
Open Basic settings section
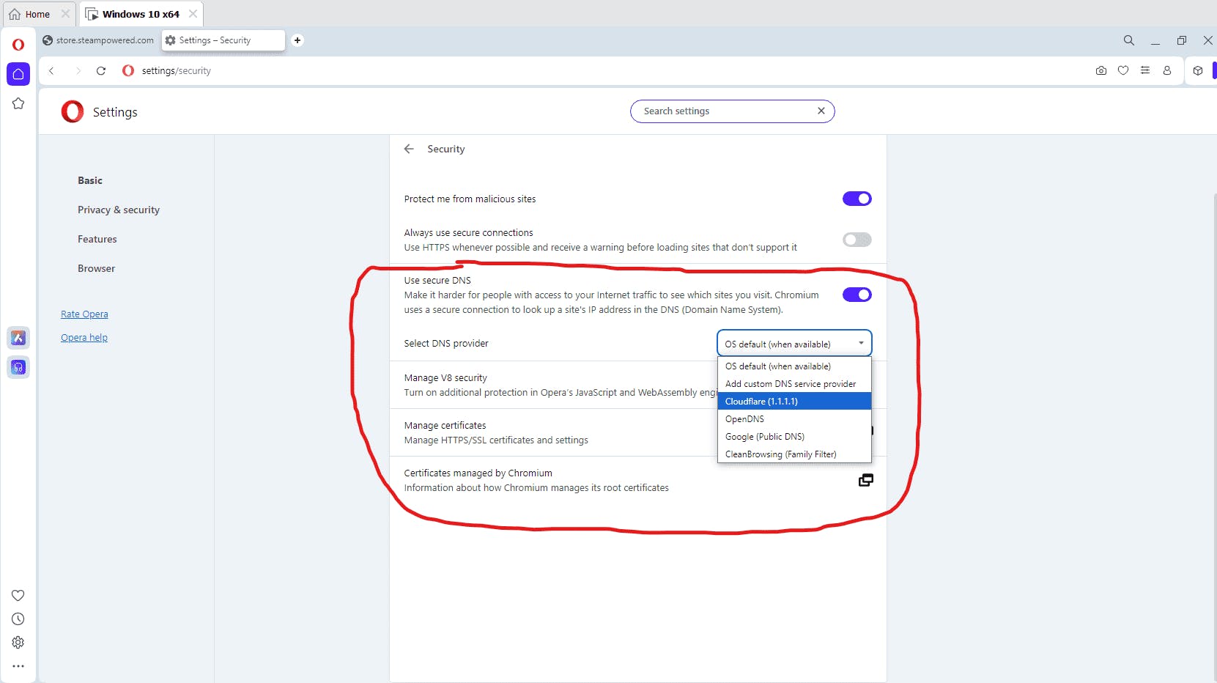pyautogui.click(x=90, y=180)
